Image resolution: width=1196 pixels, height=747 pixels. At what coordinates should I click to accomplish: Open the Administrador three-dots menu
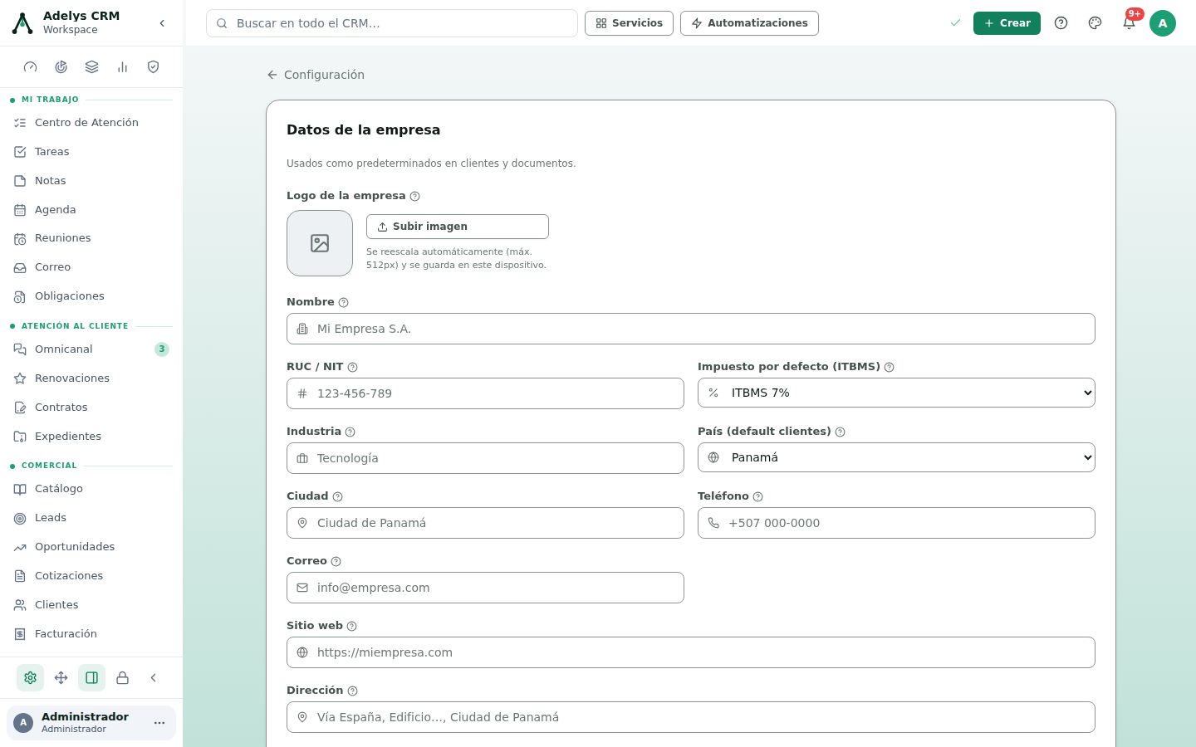click(159, 723)
